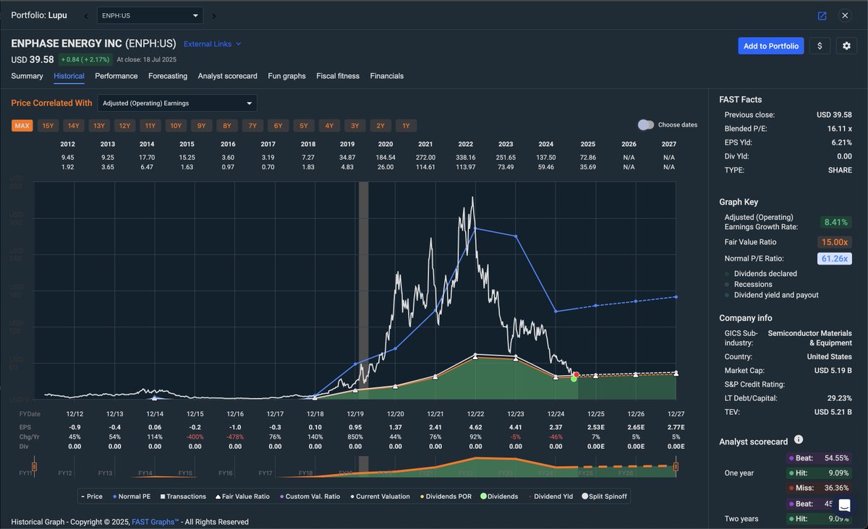Open currency dollar sign button
The image size is (868, 529).
click(820, 46)
